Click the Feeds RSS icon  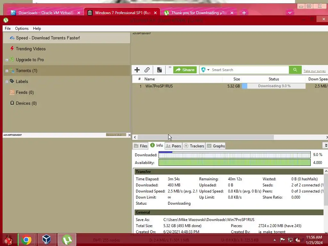pyautogui.click(x=12, y=92)
